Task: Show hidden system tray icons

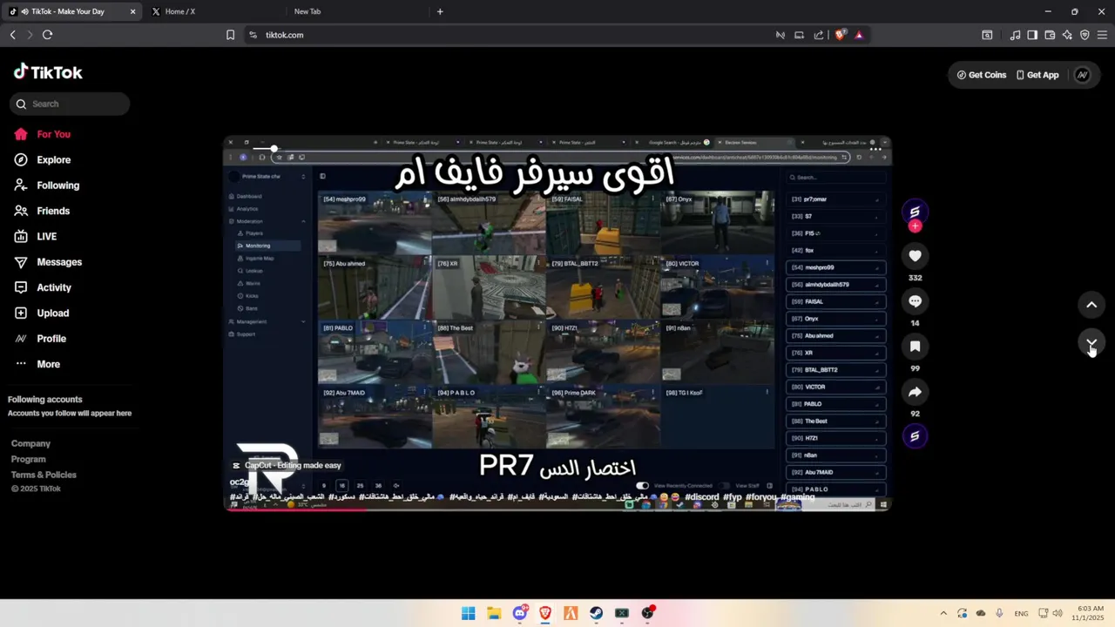Action: pyautogui.click(x=943, y=613)
